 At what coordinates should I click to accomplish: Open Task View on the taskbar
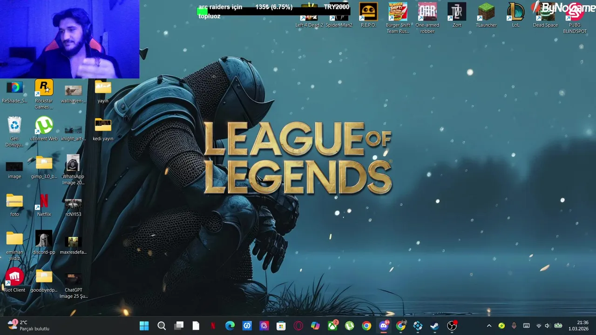(x=179, y=326)
